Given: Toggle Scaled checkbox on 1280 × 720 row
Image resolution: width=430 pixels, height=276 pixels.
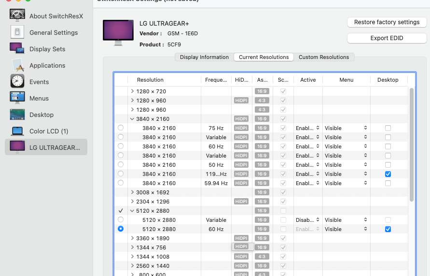Looking at the screenshot, I should 283,91.
